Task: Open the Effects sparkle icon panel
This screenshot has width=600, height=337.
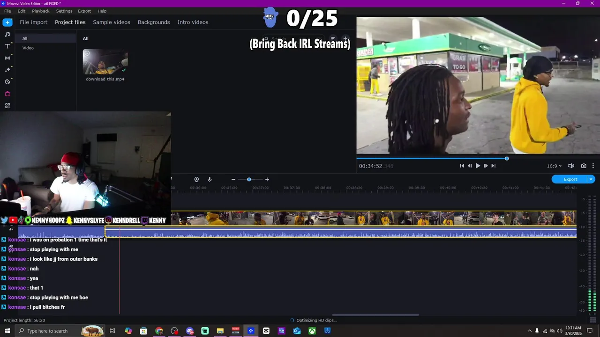Action: point(7,70)
